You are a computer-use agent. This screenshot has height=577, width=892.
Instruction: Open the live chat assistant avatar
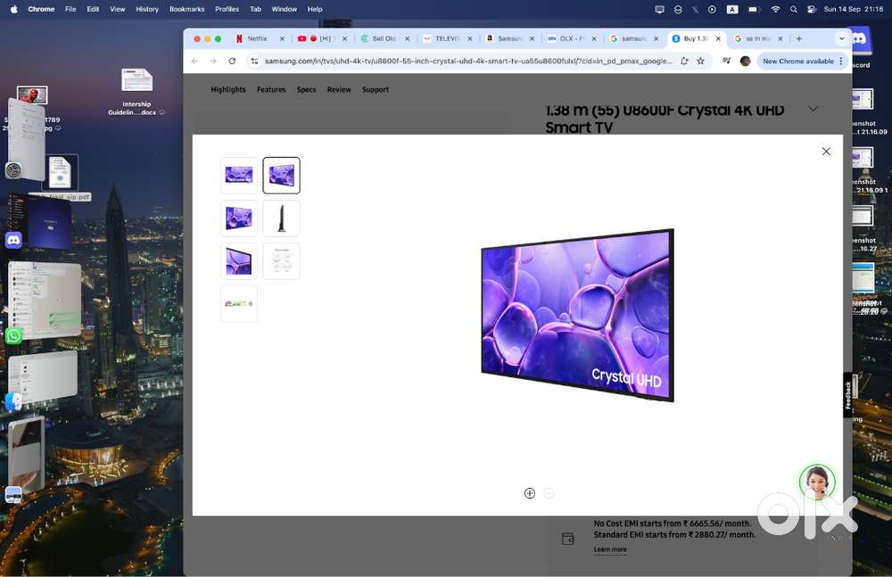pos(817,482)
